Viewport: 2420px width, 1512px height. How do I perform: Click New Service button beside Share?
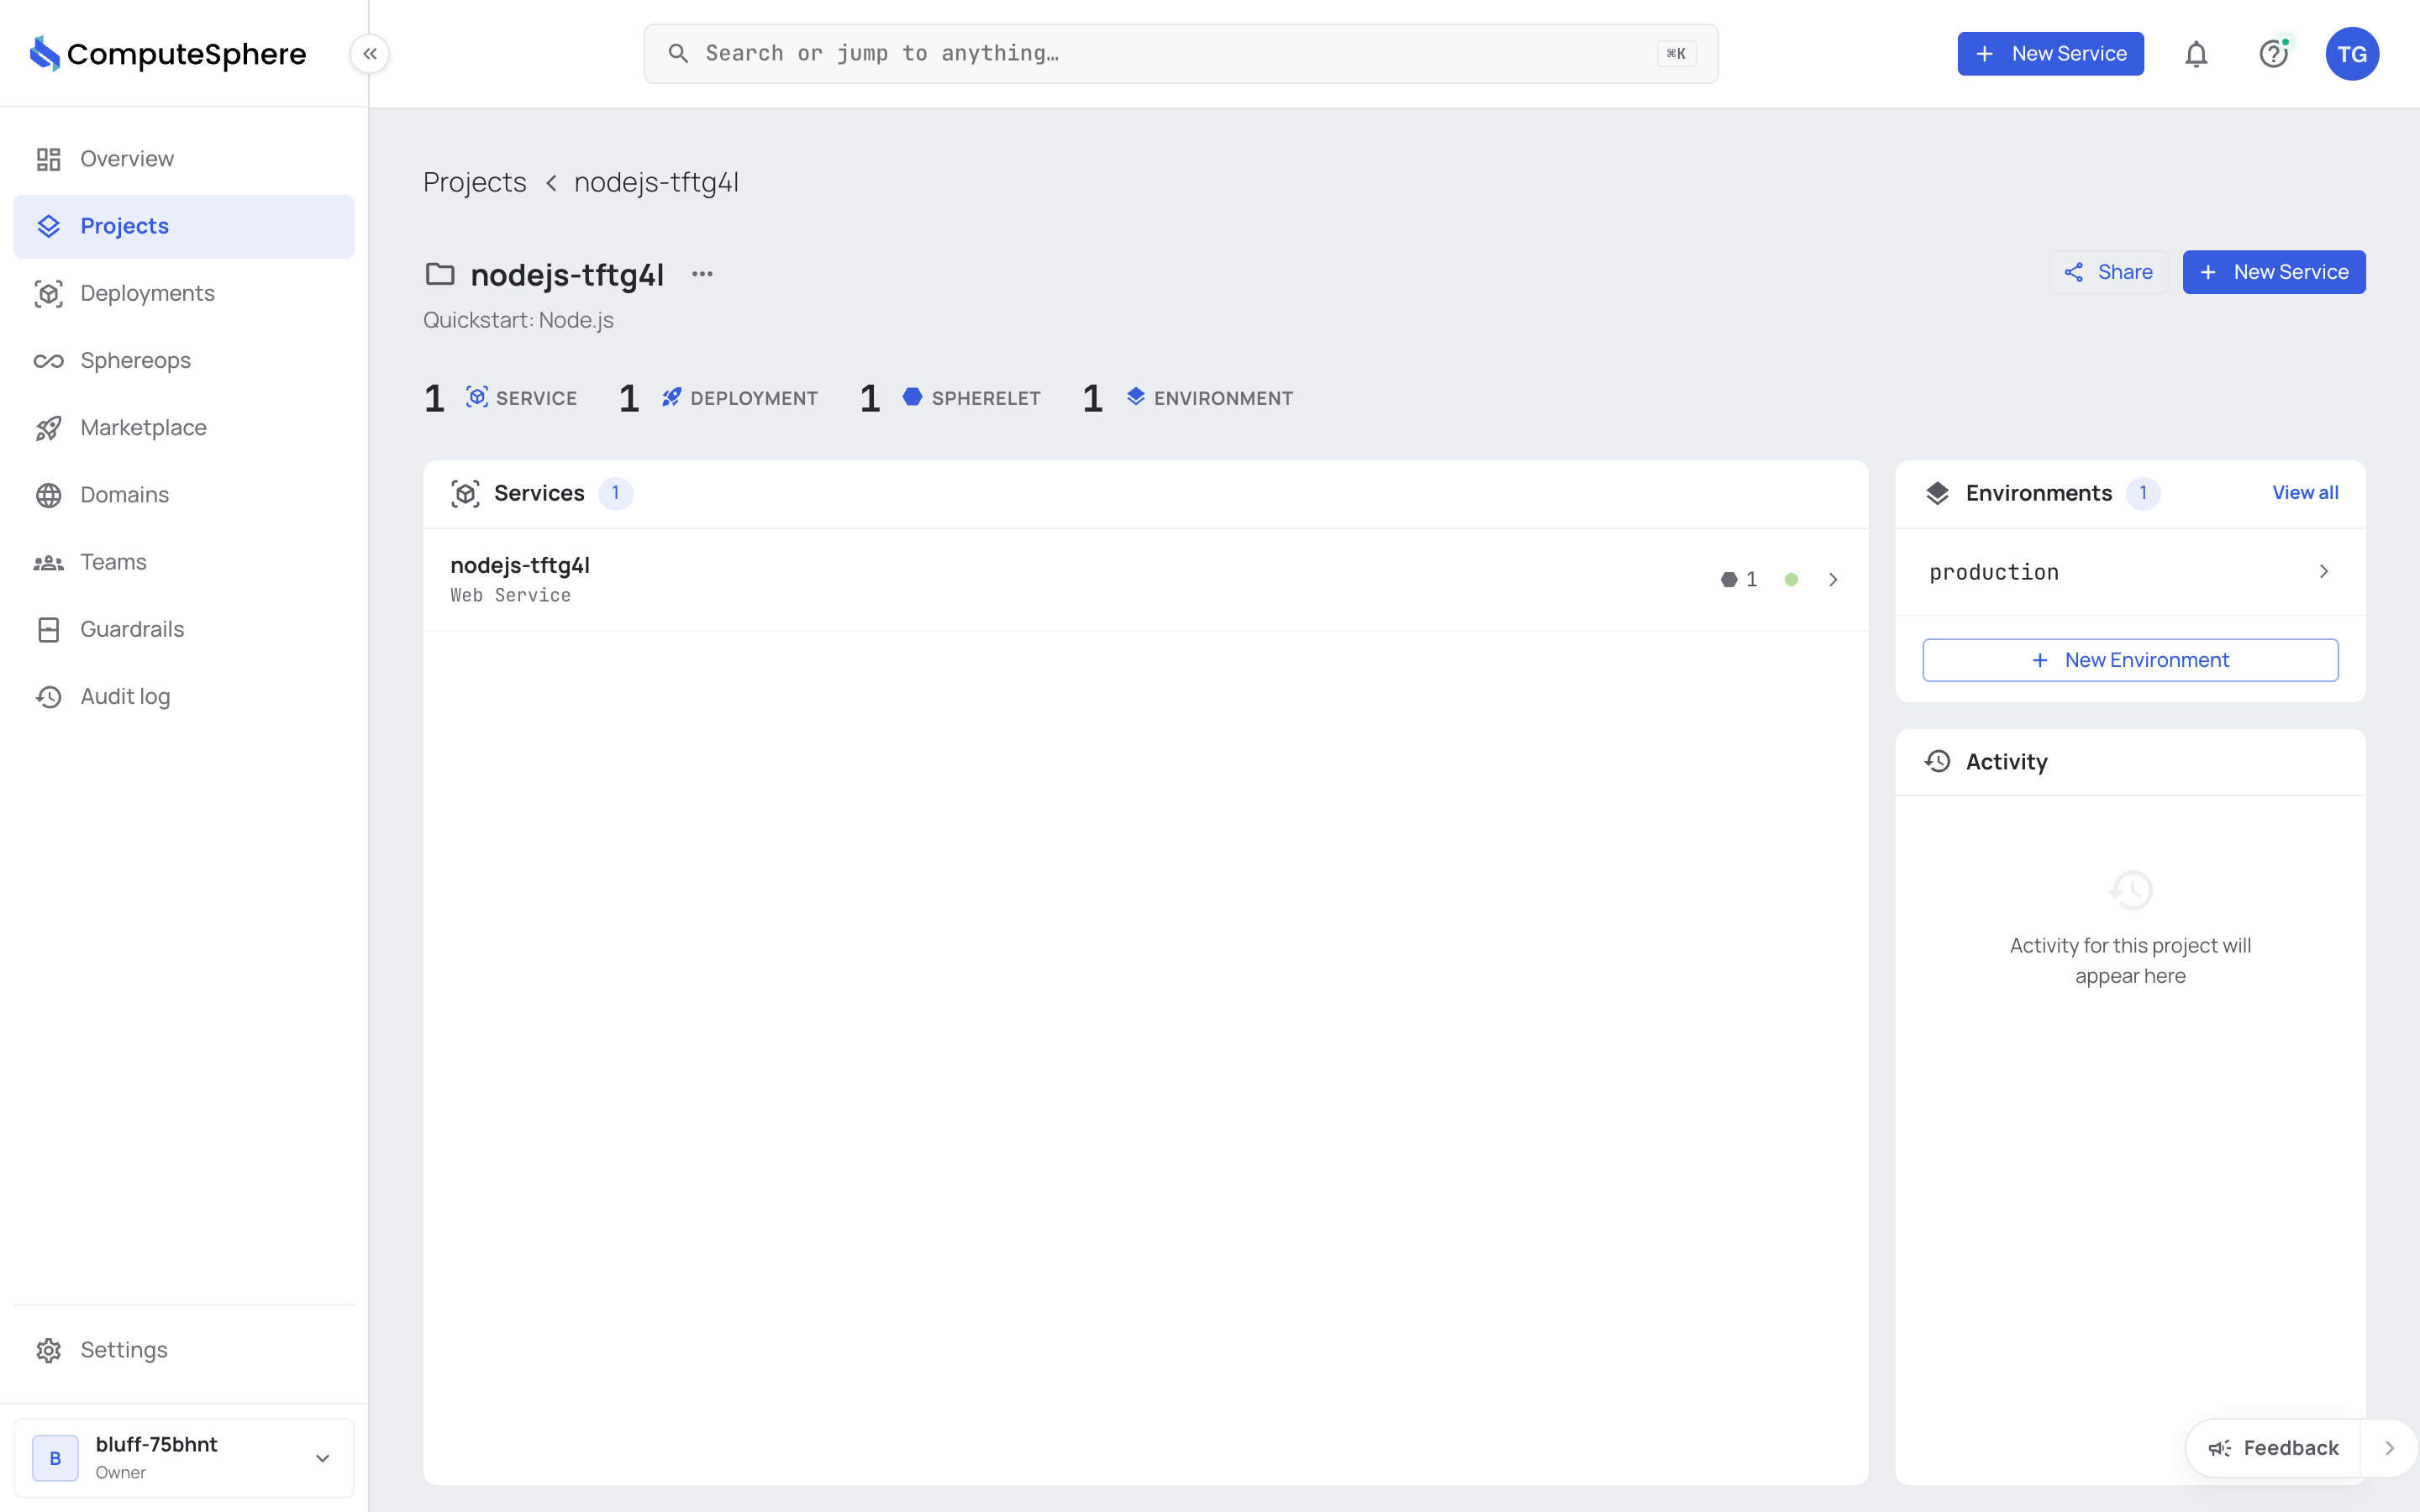pos(2274,272)
